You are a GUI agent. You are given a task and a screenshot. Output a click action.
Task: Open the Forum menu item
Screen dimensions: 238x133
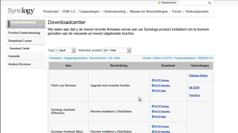[177, 11]
